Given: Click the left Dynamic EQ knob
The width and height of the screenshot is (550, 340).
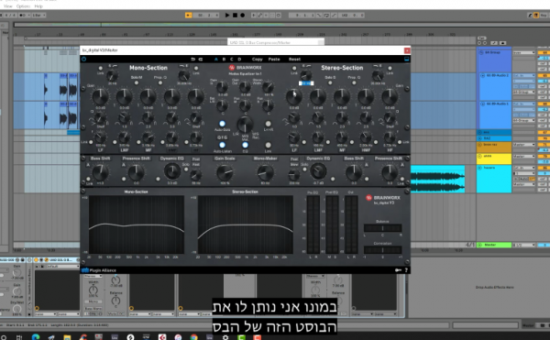Looking at the screenshot, I should coord(172,171).
